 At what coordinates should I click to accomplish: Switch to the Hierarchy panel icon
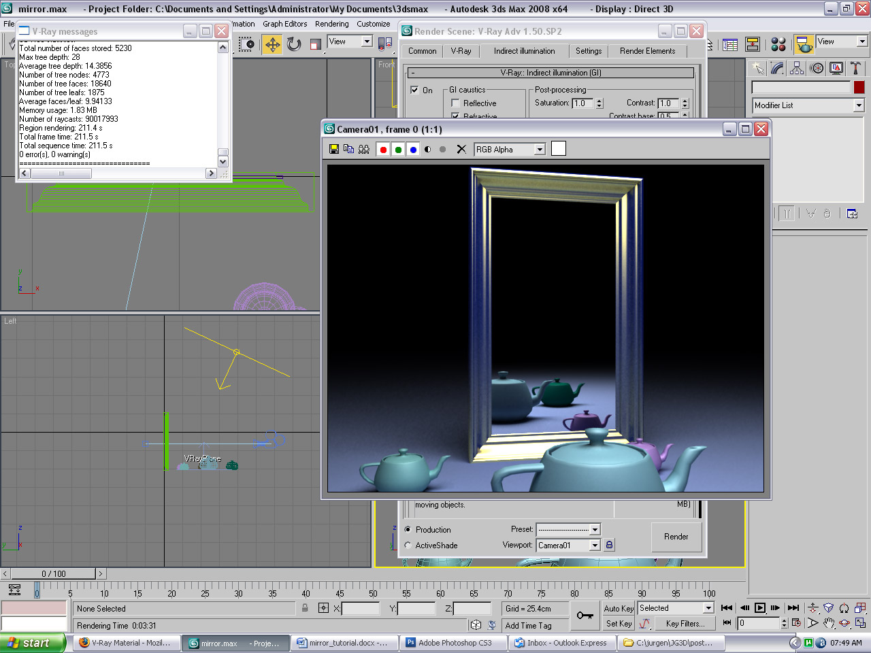click(797, 68)
